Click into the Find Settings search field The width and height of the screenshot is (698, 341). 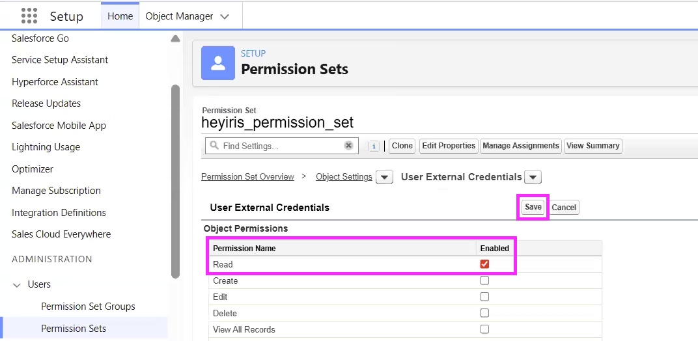281,146
